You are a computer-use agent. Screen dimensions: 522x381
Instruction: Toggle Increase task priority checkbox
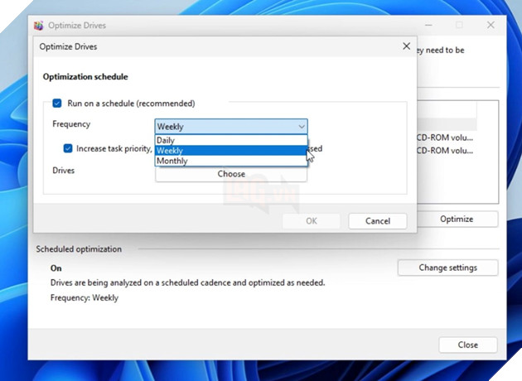click(x=69, y=149)
